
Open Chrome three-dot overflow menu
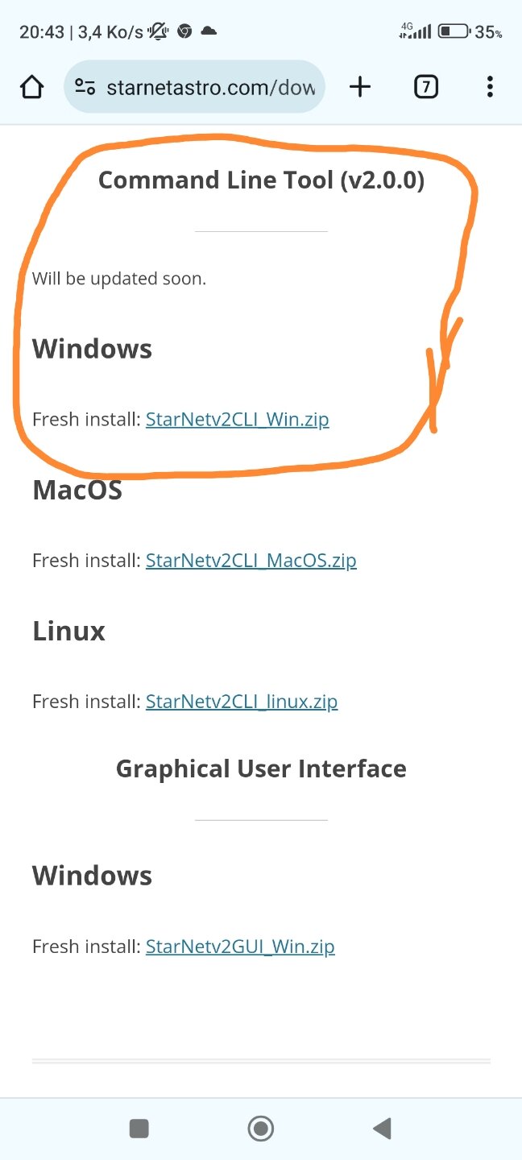tap(490, 87)
